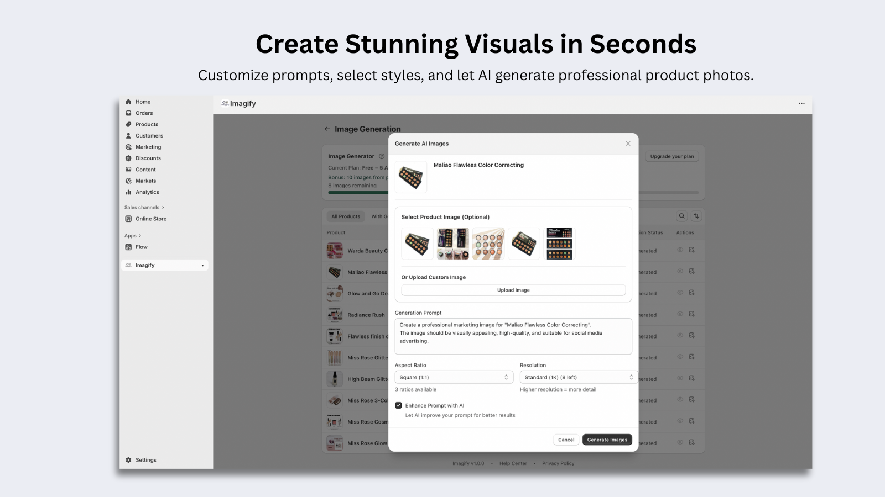Click the three-dot menu top right

coord(801,103)
